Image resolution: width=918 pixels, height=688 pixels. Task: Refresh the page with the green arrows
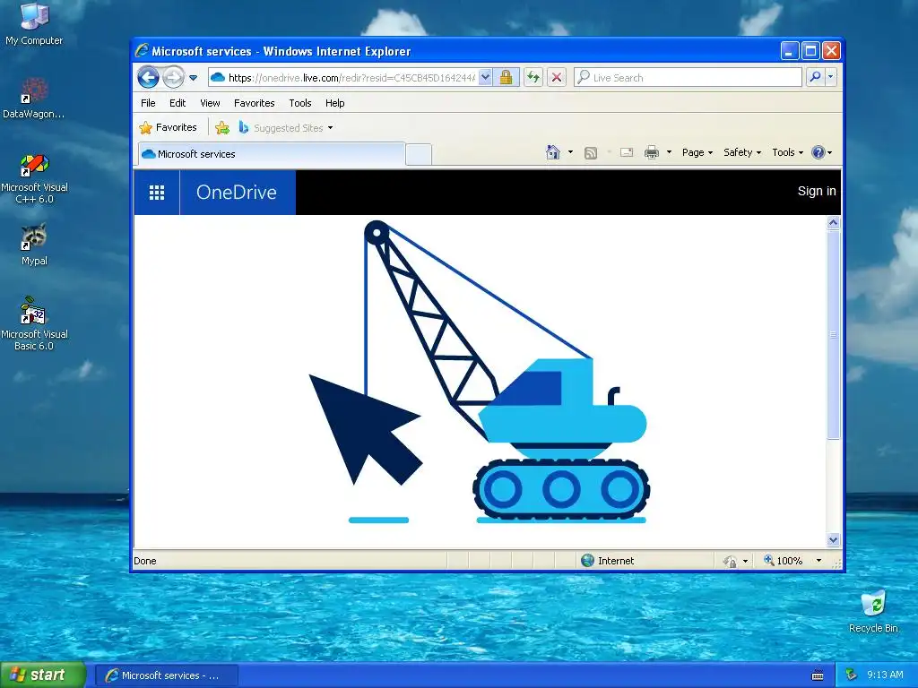point(533,77)
